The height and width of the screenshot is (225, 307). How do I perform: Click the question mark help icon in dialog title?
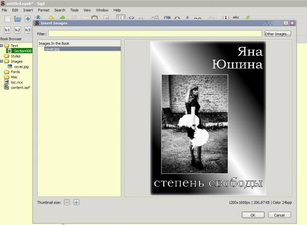coord(286,23)
